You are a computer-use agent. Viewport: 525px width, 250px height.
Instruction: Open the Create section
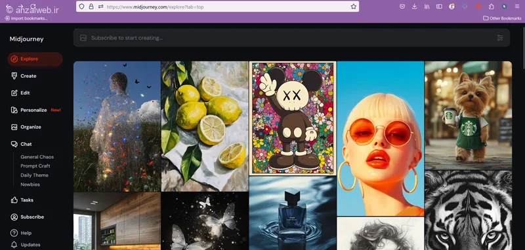[24, 76]
